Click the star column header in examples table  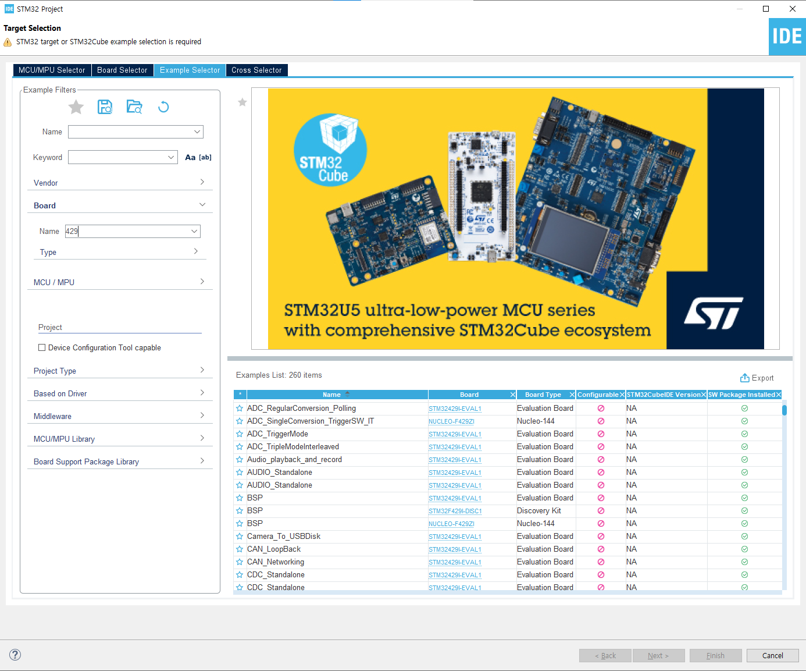point(240,395)
